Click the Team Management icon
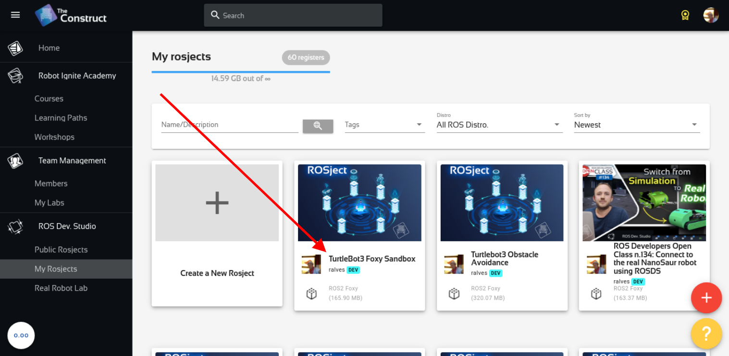 pyautogui.click(x=15, y=161)
